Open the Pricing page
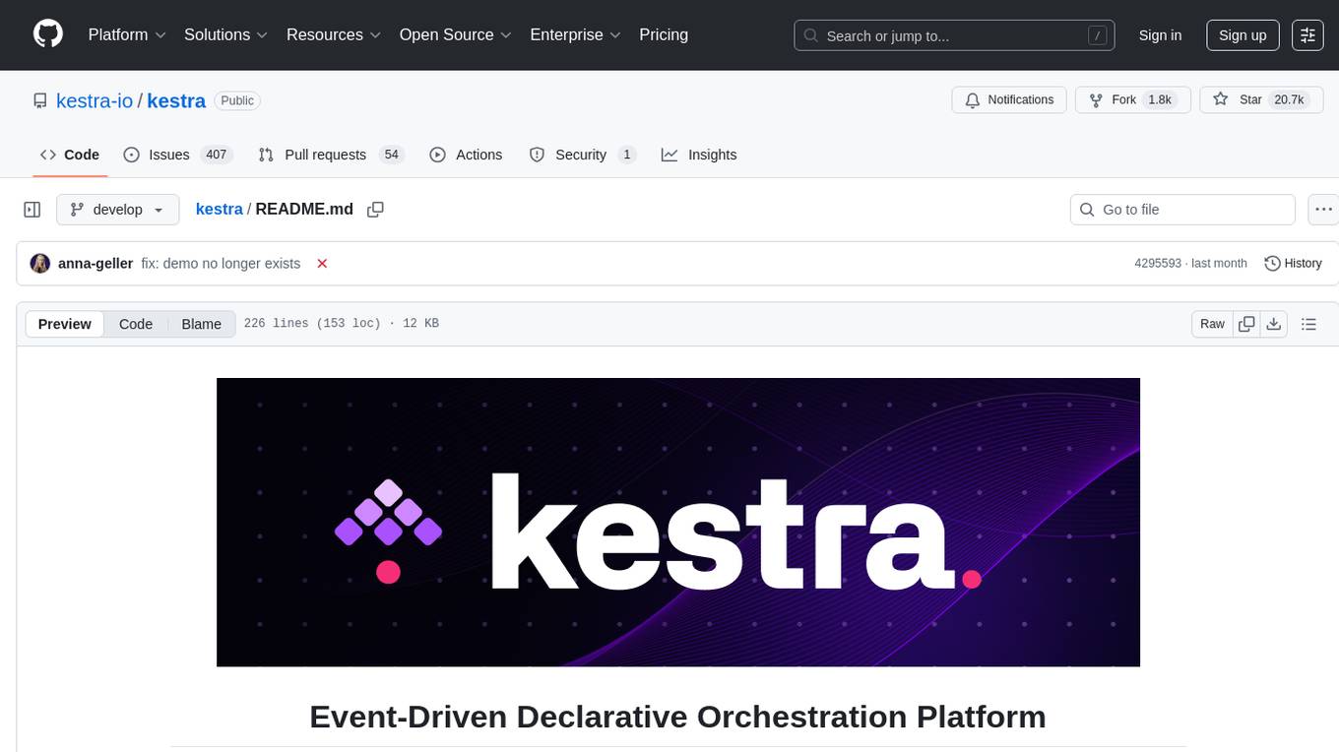Screen dimensions: 1339x752 (664, 34)
